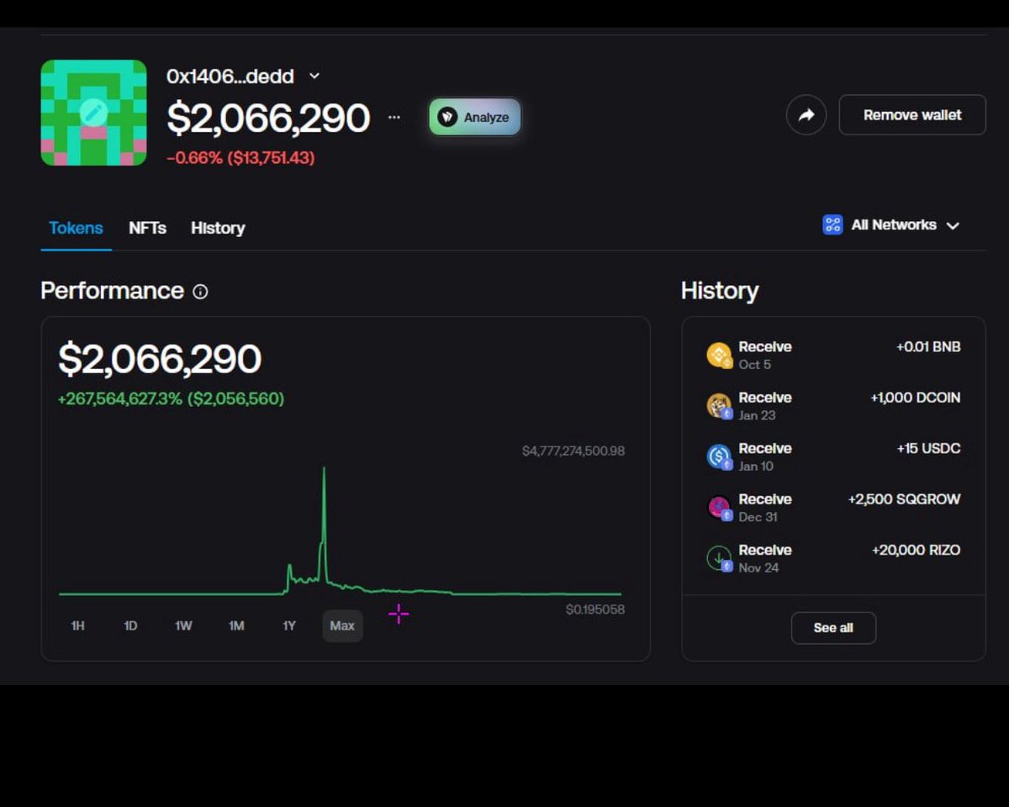Click the All Networks grid icon
Viewport: 1009px width, 807px height.
pyautogui.click(x=832, y=224)
